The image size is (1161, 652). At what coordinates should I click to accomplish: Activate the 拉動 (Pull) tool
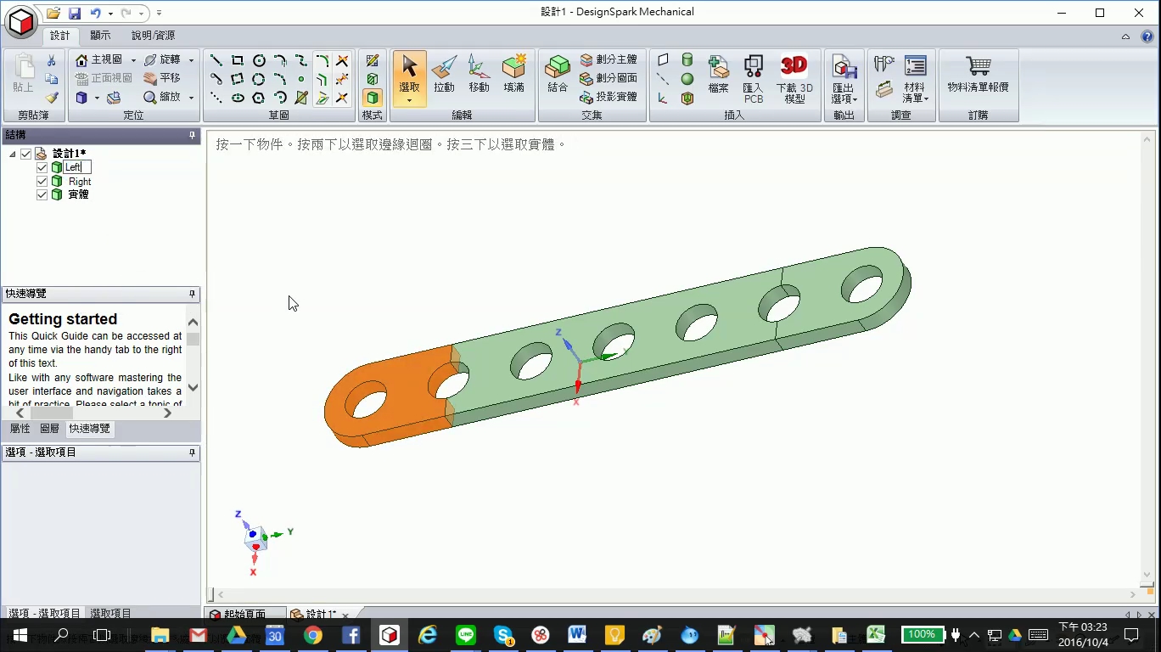[444, 74]
